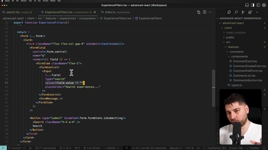Click the sync changes icon in status bar
The width and height of the screenshot is (268, 150).
click(24, 148)
